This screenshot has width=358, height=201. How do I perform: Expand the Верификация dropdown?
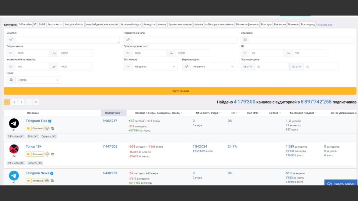(x=209, y=66)
